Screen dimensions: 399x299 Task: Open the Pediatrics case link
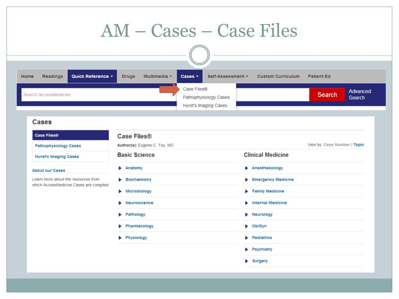tap(262, 238)
